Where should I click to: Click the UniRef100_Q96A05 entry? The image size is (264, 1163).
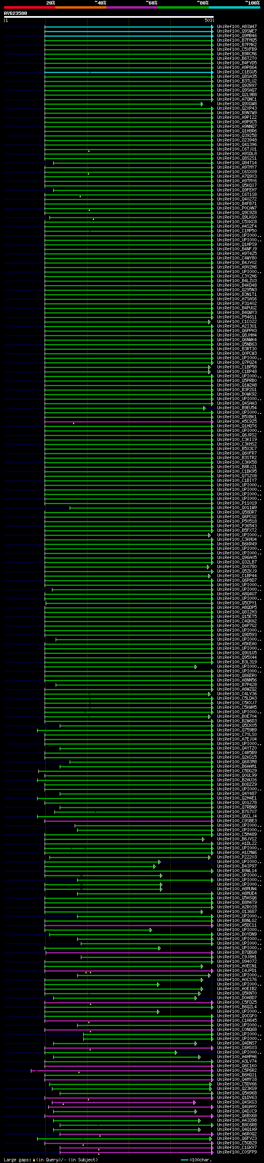[236, 558]
